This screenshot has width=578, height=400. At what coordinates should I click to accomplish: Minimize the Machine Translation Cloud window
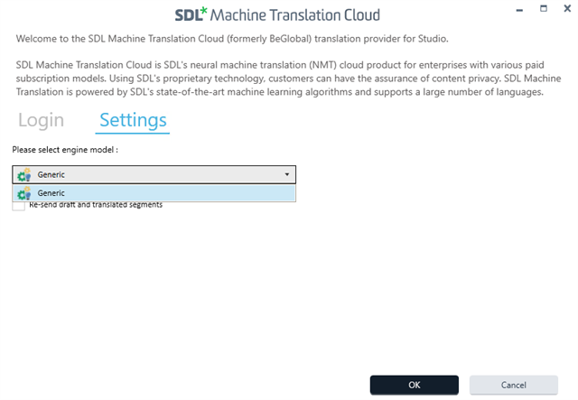click(x=519, y=10)
